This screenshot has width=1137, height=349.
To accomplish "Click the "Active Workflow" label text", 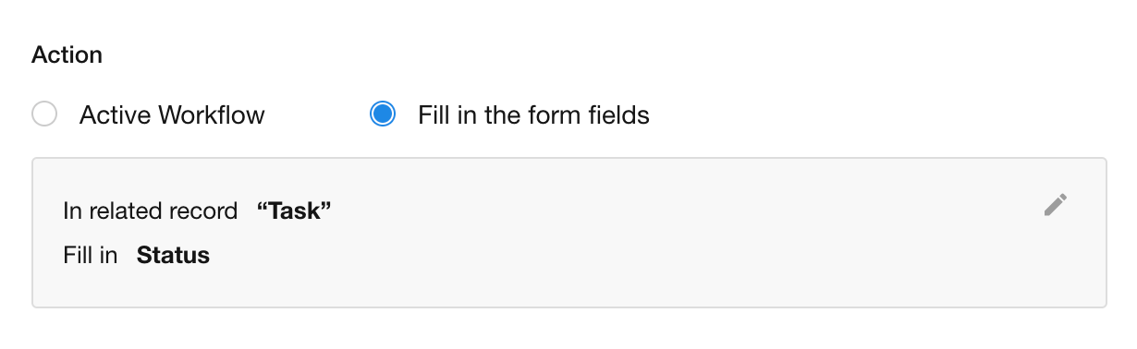I will click(172, 115).
